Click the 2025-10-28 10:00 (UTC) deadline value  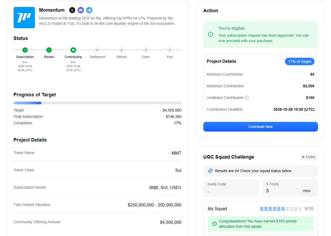294,109
